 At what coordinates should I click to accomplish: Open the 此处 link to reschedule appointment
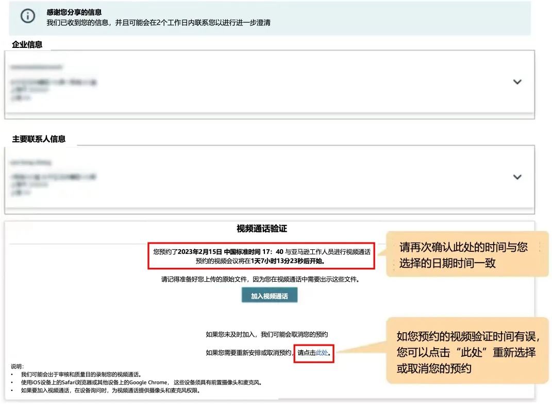coord(322,353)
